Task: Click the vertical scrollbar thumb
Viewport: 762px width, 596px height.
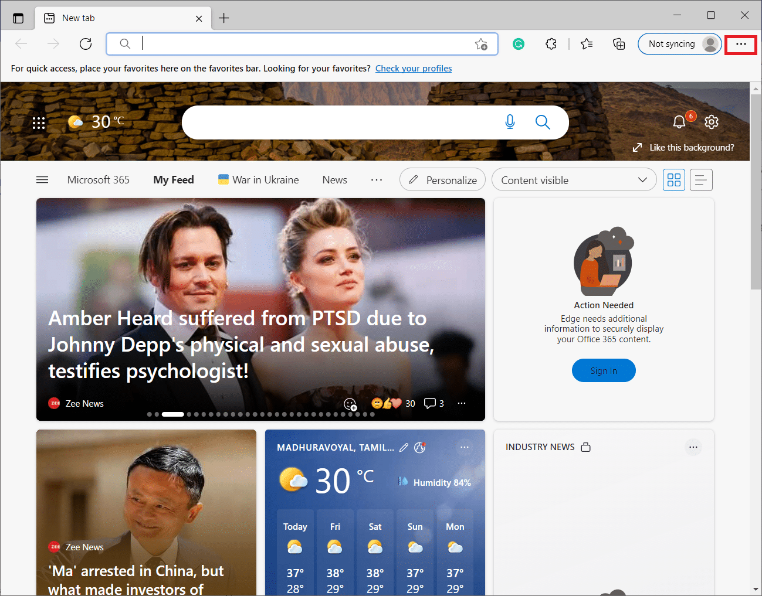Action: [756, 192]
